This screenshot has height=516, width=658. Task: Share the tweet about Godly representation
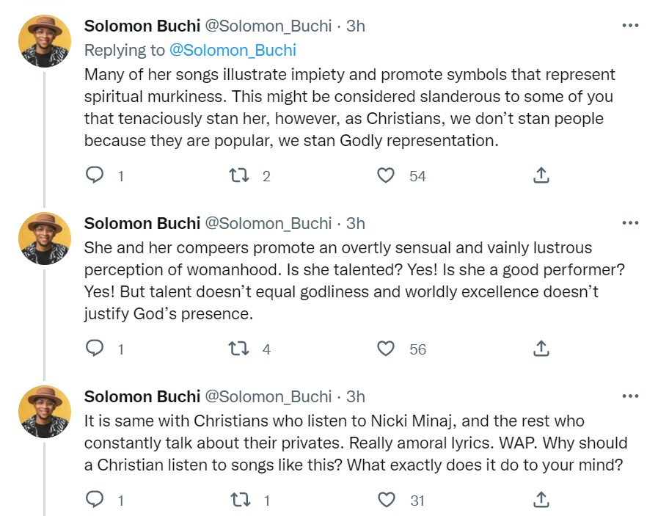coord(541,176)
